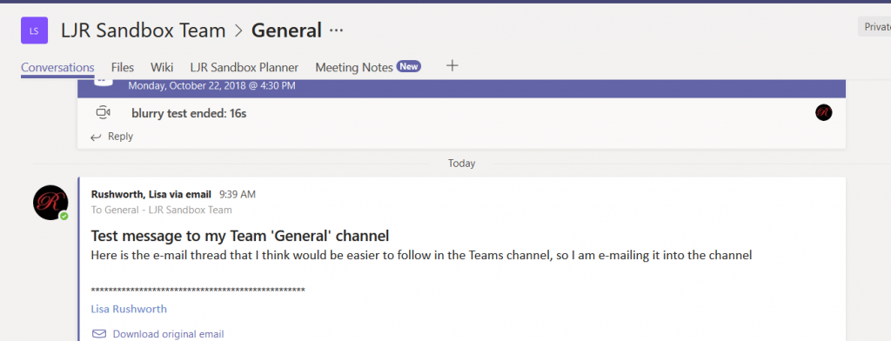Open the General channel ellipsis options
The height and width of the screenshot is (341, 891).
coord(337,30)
